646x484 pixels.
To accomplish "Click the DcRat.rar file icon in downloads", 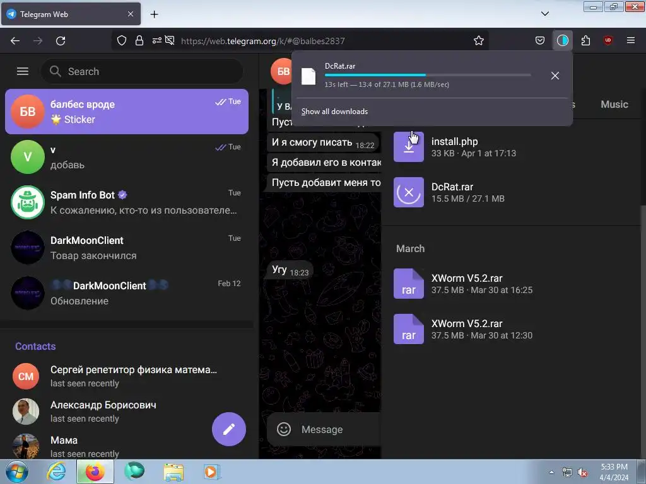I will point(308,76).
